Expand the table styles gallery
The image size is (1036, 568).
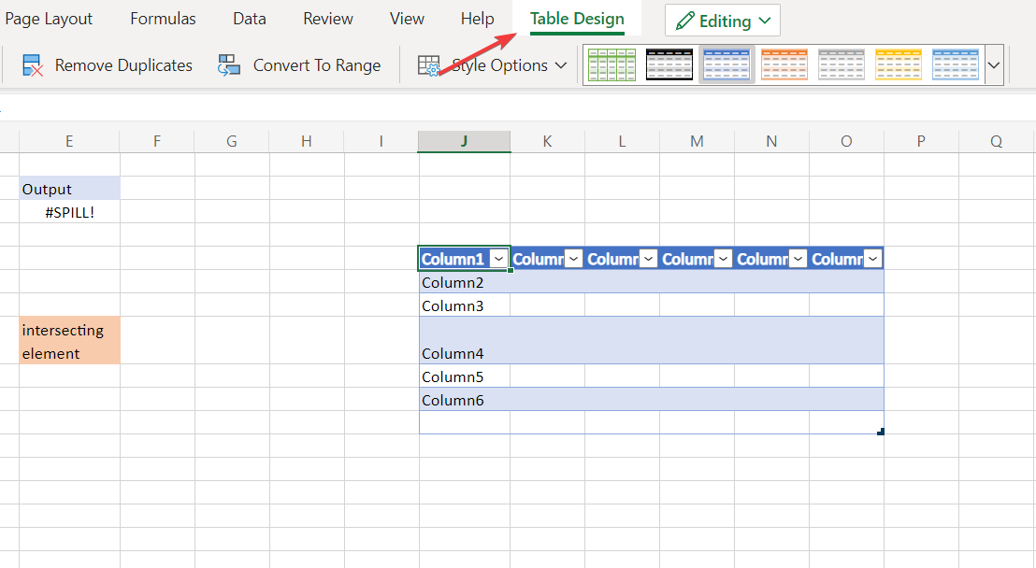[x=994, y=65]
